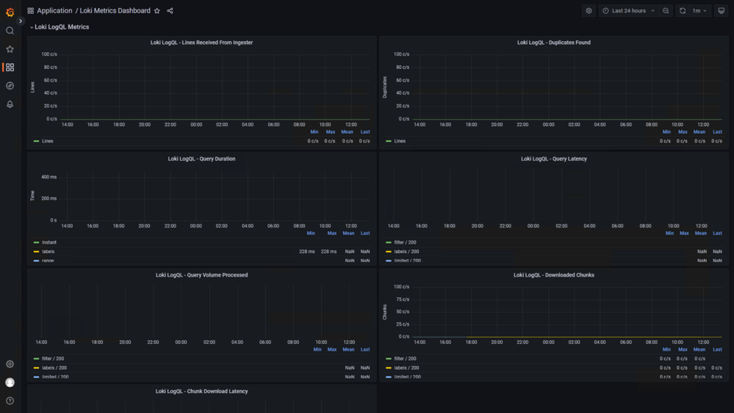Open the Configuration gear in sidebar
The width and height of the screenshot is (734, 413).
click(x=10, y=364)
